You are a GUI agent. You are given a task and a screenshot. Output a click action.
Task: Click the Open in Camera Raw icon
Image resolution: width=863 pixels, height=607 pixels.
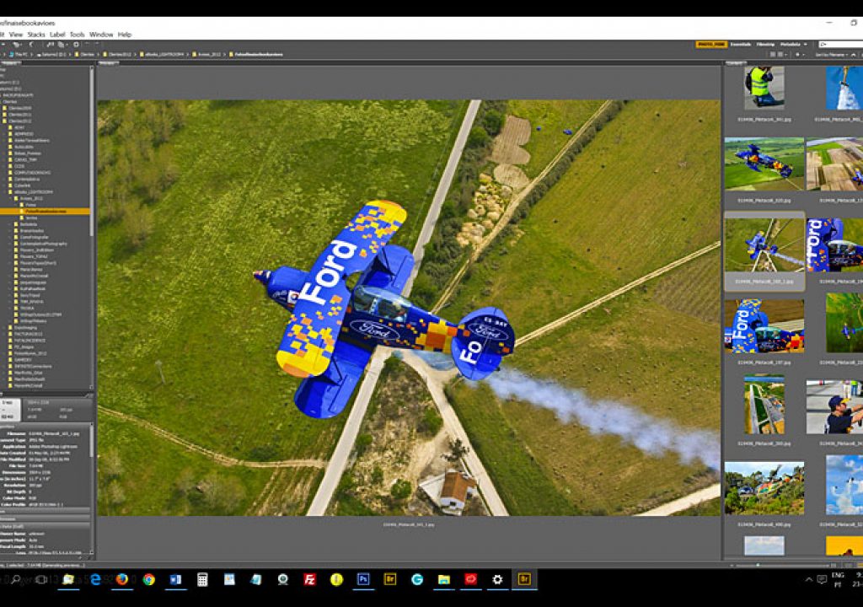pos(76,45)
